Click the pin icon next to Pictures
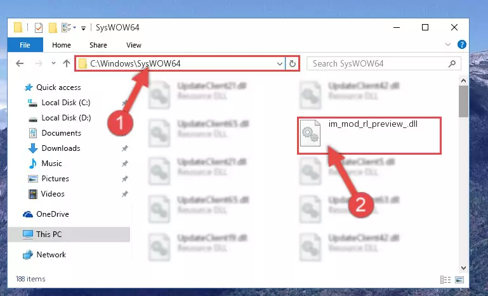488x296 pixels. tap(125, 179)
